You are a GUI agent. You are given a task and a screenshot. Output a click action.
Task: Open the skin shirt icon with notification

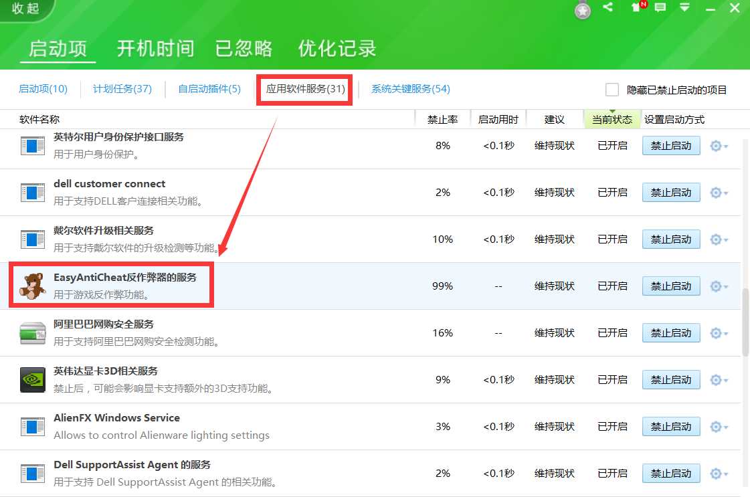pyautogui.click(x=638, y=7)
